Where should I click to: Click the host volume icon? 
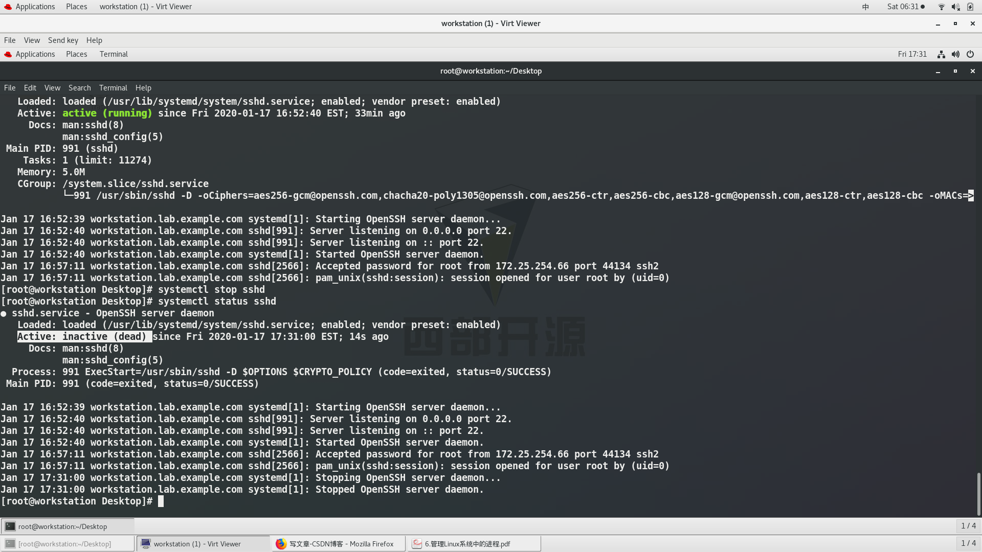[x=955, y=7]
